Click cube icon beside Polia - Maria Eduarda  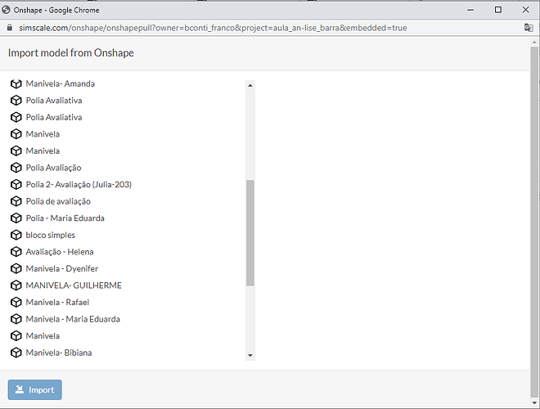click(x=16, y=218)
